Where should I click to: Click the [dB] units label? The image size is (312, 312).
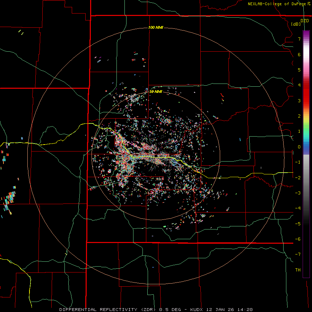pyautogui.click(x=296, y=24)
